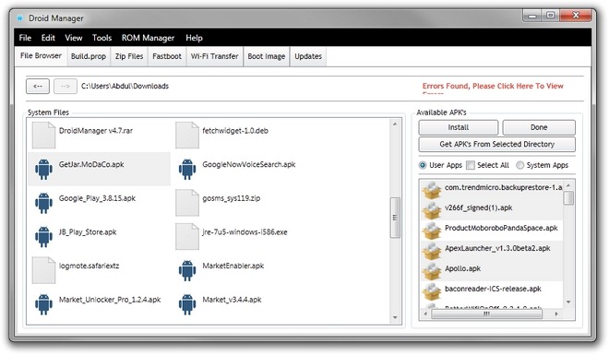Click System Files scrollbar up arrow
Image resolution: width=609 pixels, height=355 pixels.
pos(395,124)
